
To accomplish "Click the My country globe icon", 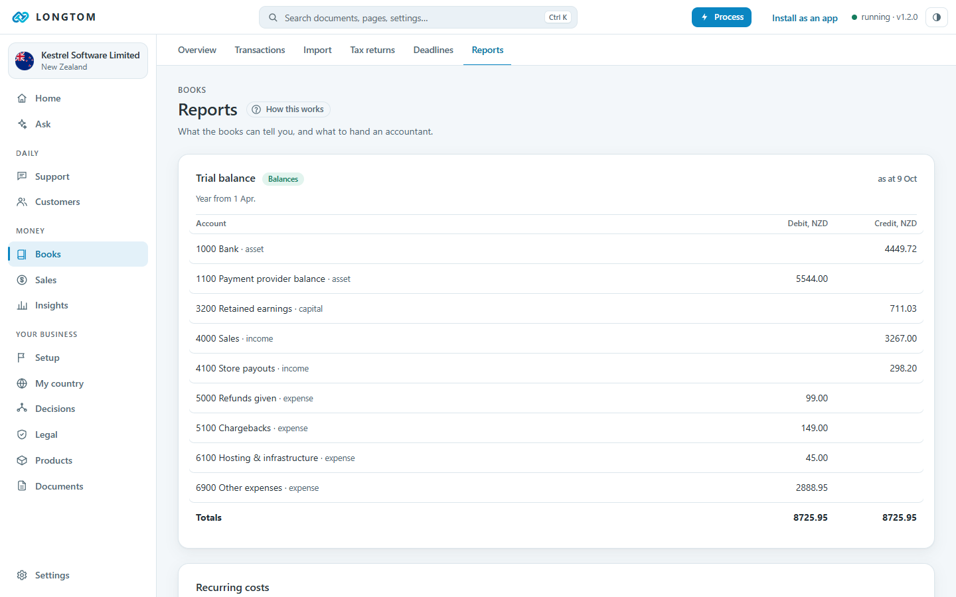I will (x=22, y=383).
